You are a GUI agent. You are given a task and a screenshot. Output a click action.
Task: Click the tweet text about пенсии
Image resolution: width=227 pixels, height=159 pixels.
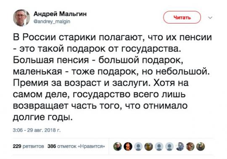click(x=112, y=77)
